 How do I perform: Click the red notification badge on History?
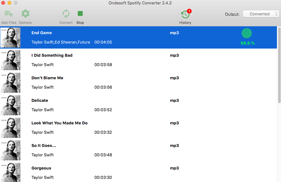pos(189,11)
